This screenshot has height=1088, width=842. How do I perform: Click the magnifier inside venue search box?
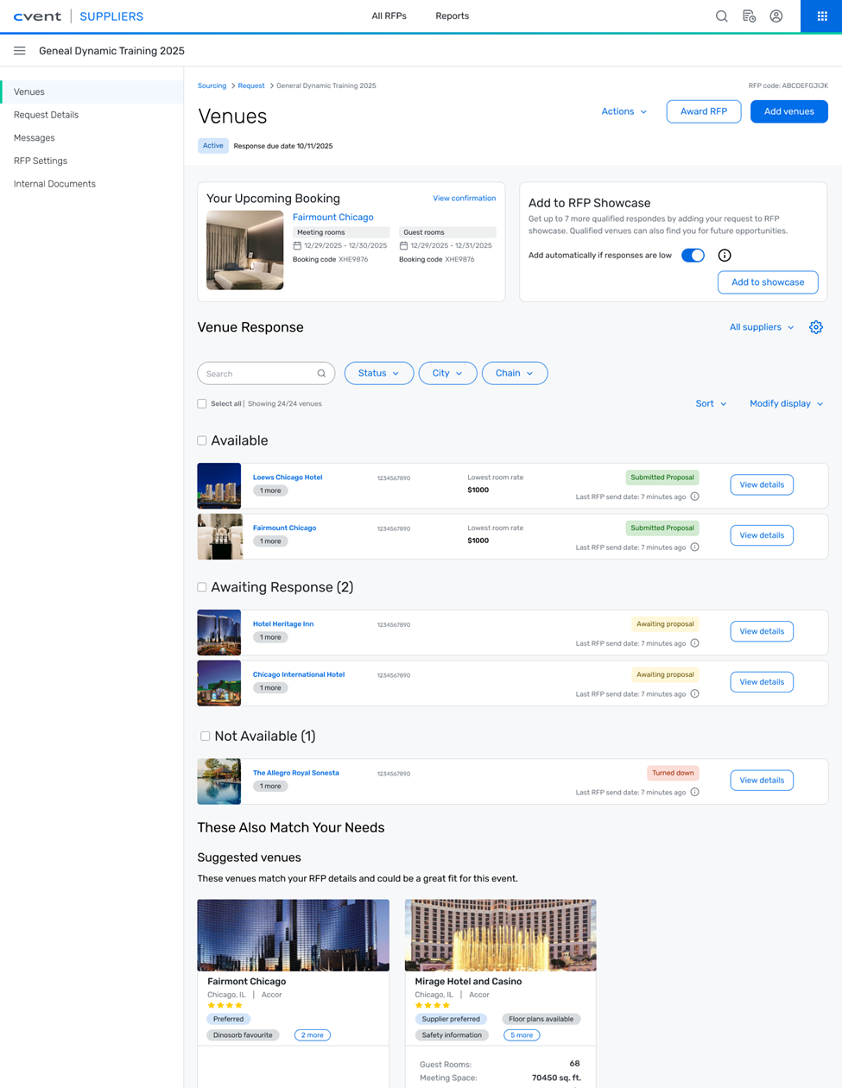tap(321, 374)
